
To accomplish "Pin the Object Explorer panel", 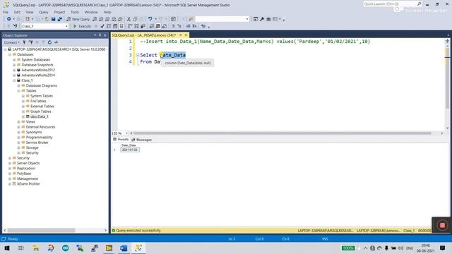I will (x=100, y=35).
